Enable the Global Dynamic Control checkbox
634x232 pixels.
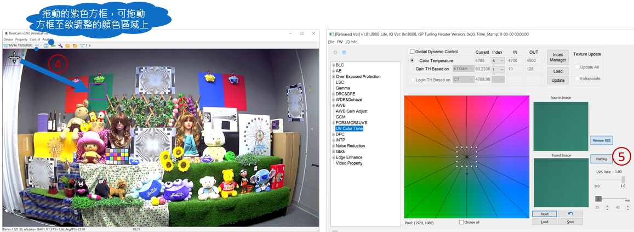(x=413, y=52)
